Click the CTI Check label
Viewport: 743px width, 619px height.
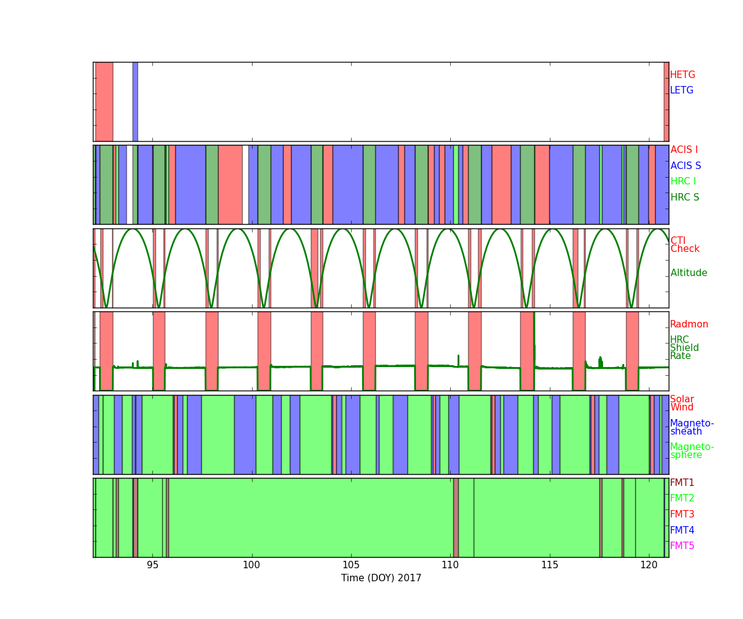click(x=684, y=245)
